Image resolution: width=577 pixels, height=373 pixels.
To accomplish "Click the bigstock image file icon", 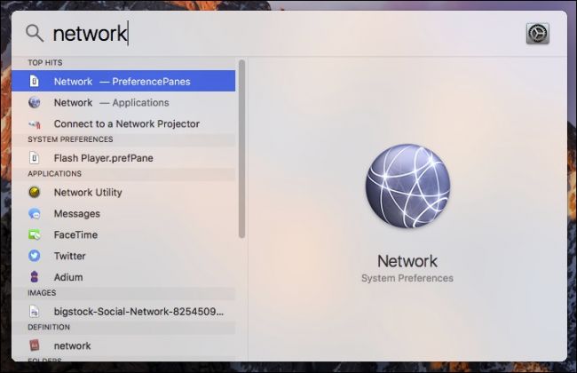I will (x=35, y=312).
